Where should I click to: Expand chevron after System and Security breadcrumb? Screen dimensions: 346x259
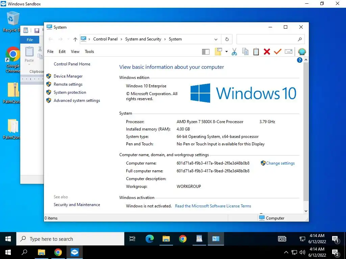(x=165, y=39)
